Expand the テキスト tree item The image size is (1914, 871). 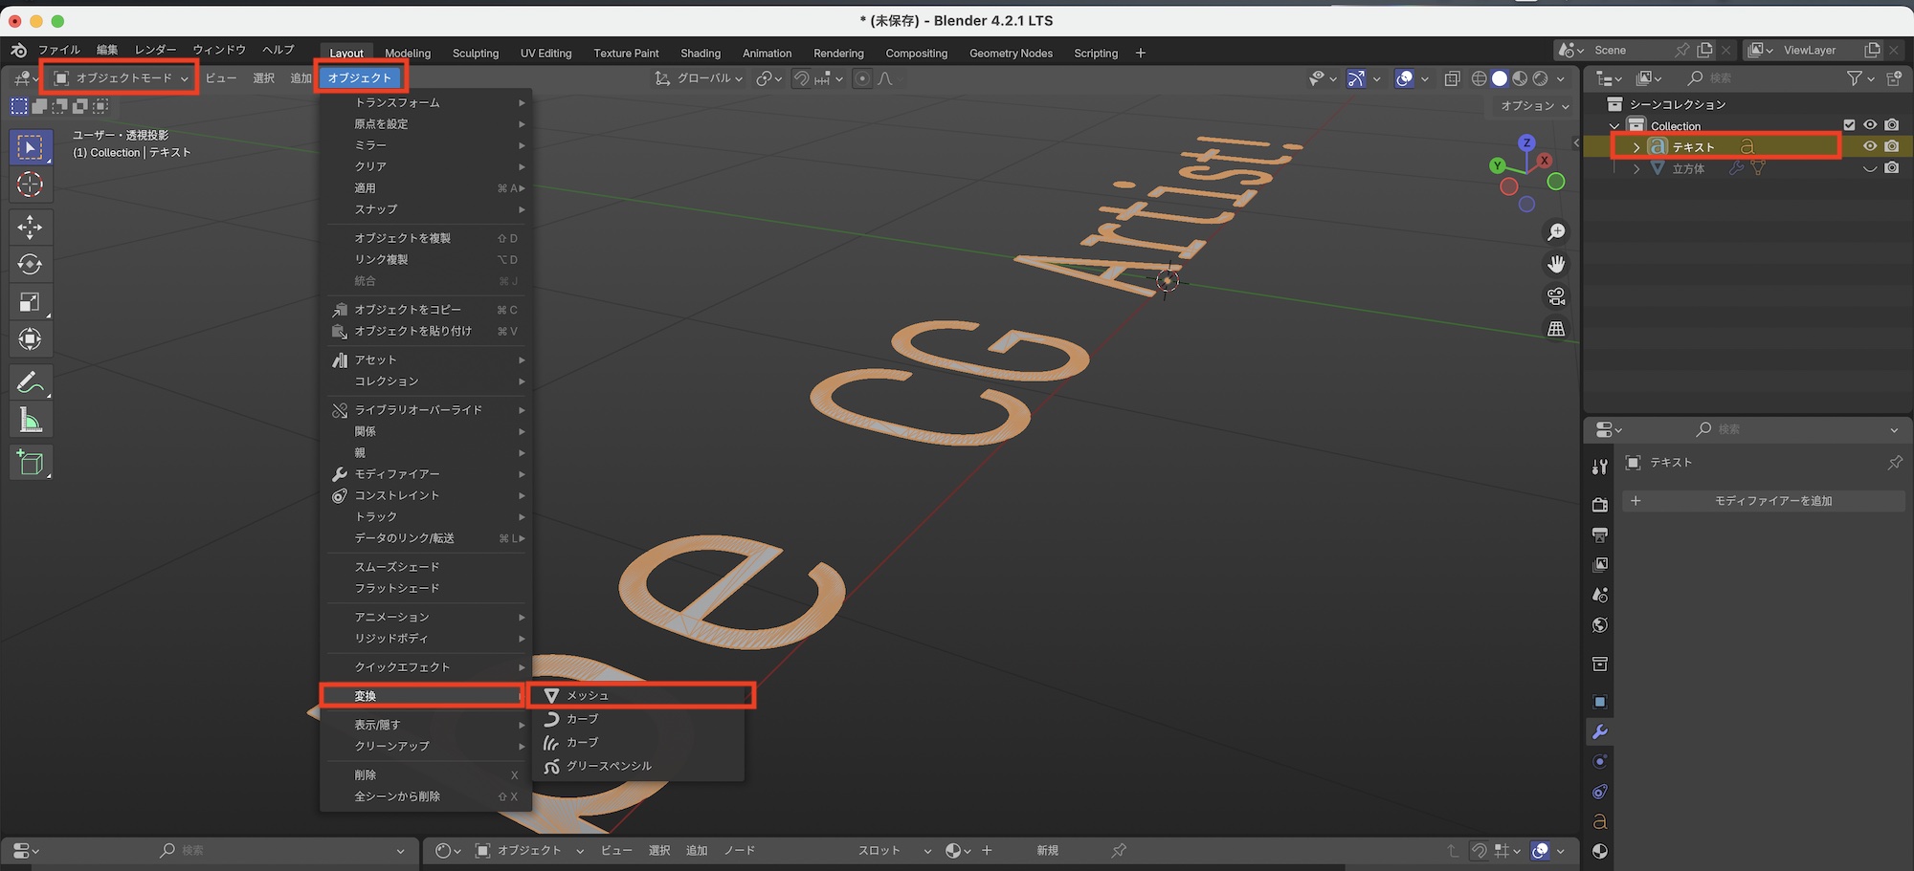(1636, 147)
